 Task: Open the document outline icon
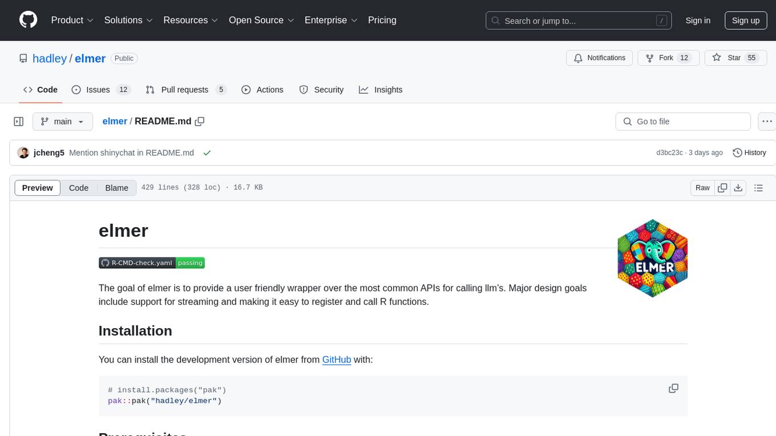(x=758, y=188)
